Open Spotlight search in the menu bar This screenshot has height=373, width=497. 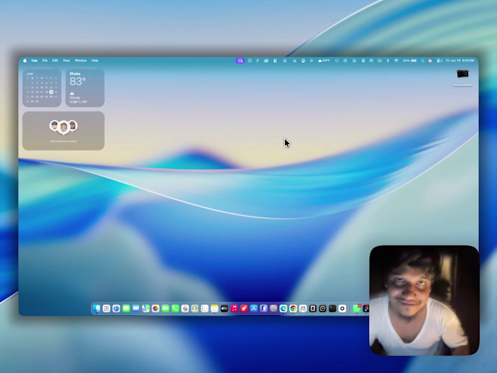(x=422, y=60)
